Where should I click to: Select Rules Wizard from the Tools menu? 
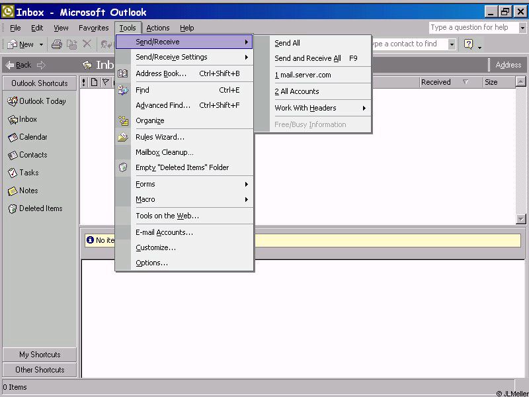[x=160, y=137]
